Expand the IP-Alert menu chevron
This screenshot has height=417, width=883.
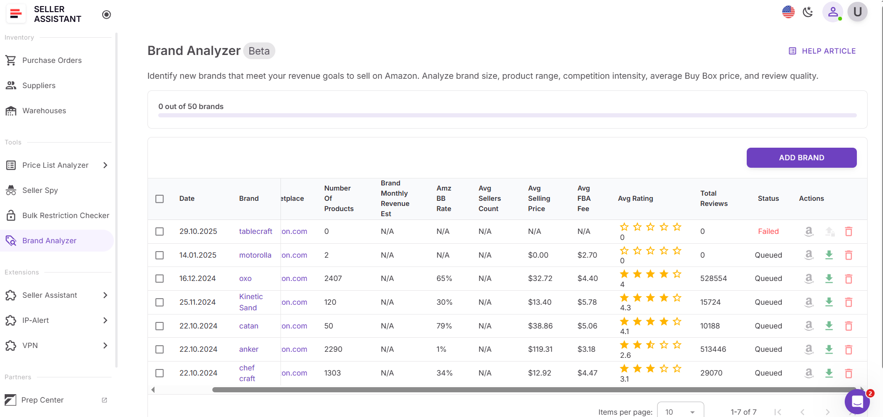point(105,321)
